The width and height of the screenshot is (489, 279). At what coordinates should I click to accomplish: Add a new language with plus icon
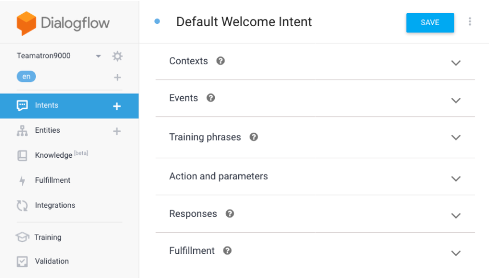(117, 77)
